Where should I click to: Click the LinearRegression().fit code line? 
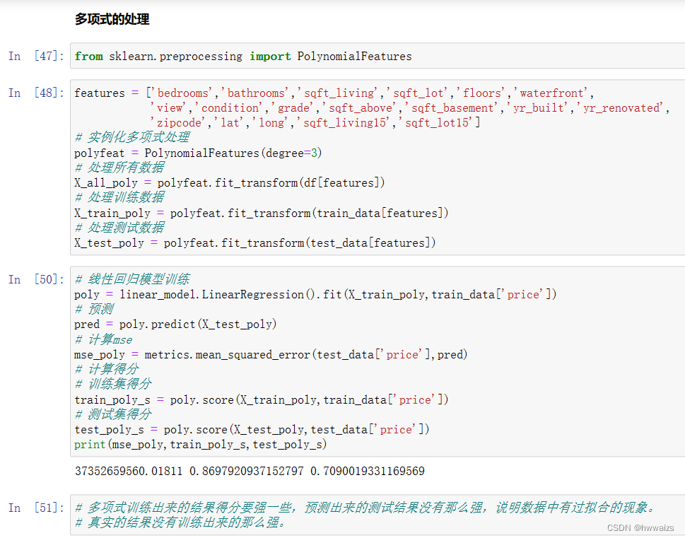point(315,295)
